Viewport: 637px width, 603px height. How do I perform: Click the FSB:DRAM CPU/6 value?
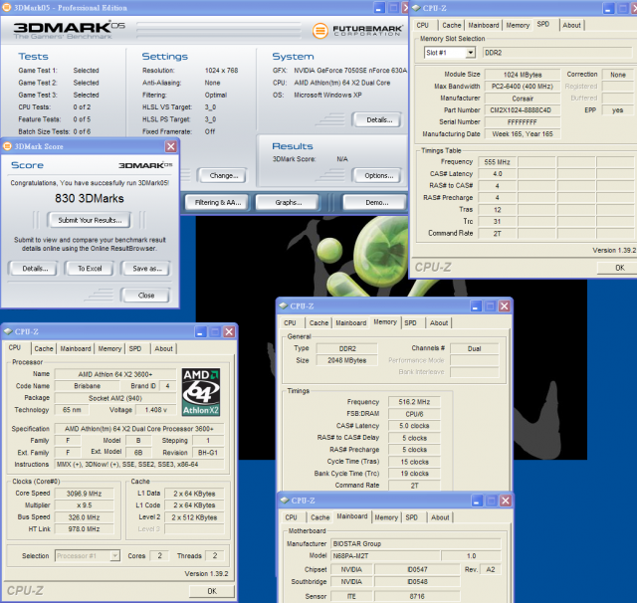pyautogui.click(x=414, y=414)
